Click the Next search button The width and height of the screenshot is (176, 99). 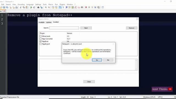click(86, 28)
